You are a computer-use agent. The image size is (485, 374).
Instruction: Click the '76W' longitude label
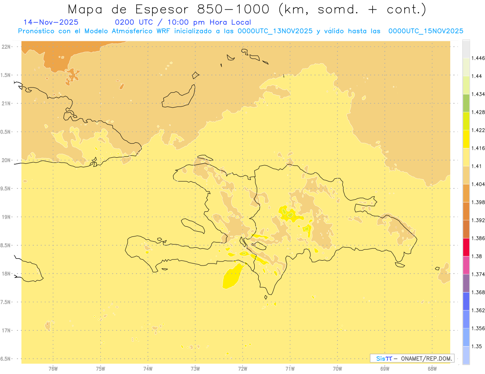point(53,369)
